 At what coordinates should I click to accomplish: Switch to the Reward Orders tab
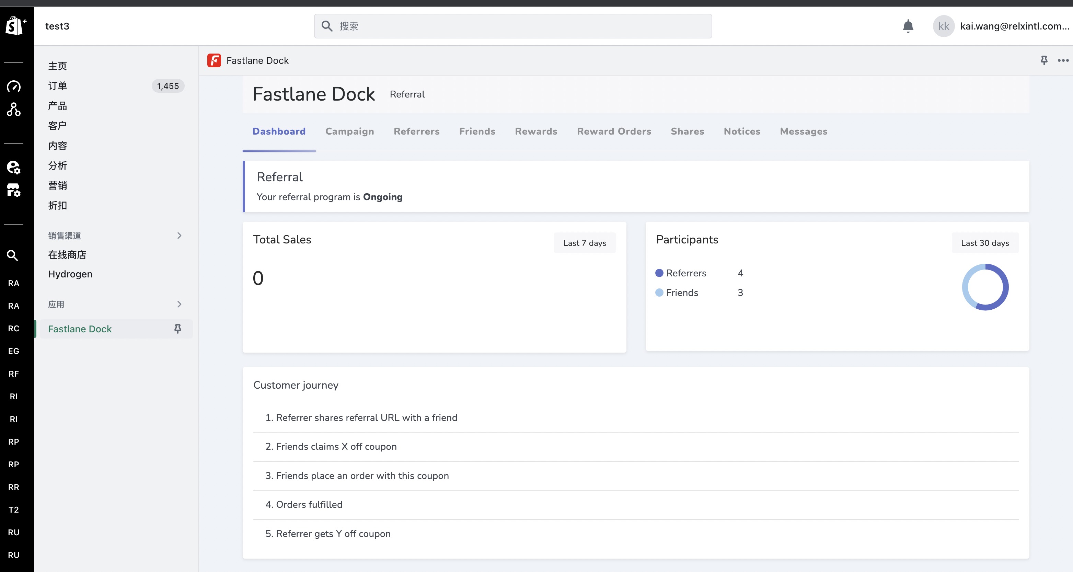point(614,131)
